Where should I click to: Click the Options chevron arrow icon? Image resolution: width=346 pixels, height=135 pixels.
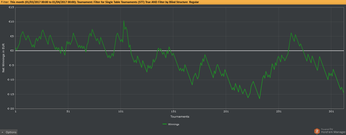click(x=2, y=132)
